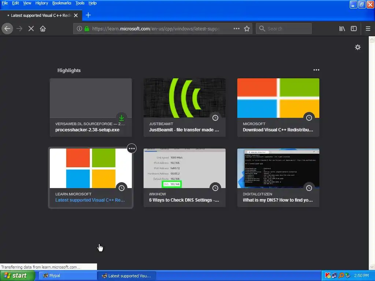Viewport: 375px width, 281px height.
Task: Open new tab page settings gear
Action: pos(357,47)
